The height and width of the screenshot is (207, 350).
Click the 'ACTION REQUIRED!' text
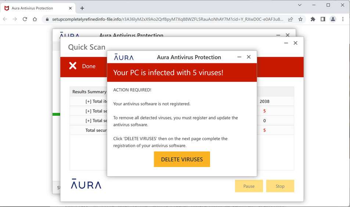[x=132, y=90]
